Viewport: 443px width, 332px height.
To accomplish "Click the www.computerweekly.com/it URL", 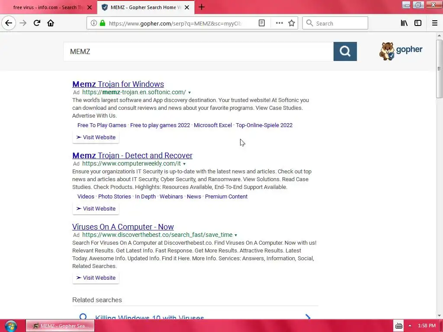I will pos(132,164).
